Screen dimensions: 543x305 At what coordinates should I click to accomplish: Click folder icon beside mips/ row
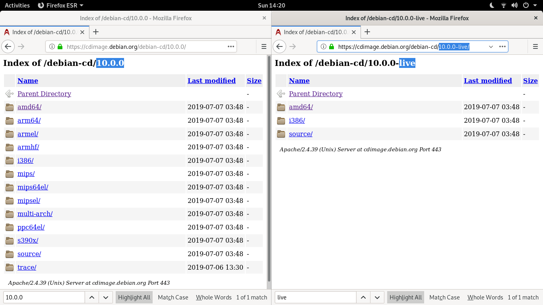(10, 174)
